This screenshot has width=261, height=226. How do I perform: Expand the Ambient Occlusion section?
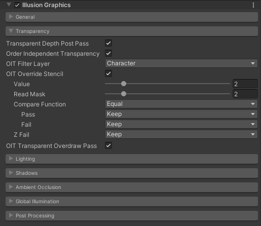[132, 187]
